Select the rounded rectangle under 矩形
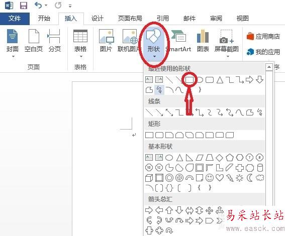 click(159, 135)
